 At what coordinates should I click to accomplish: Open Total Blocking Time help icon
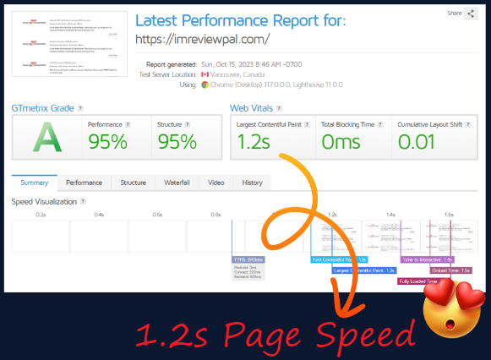click(x=380, y=124)
